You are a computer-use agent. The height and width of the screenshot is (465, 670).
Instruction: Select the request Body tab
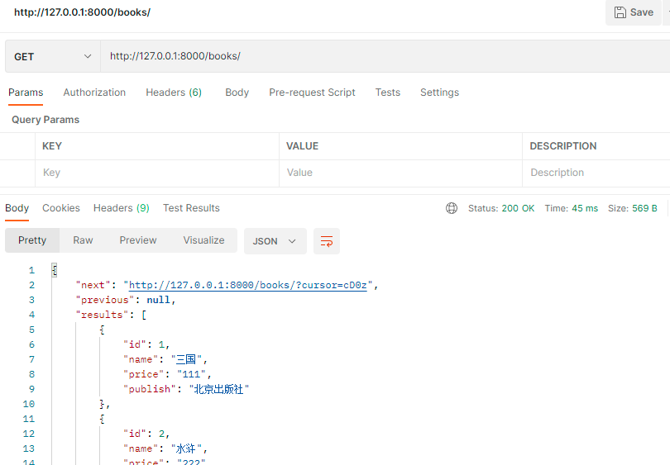click(x=237, y=93)
